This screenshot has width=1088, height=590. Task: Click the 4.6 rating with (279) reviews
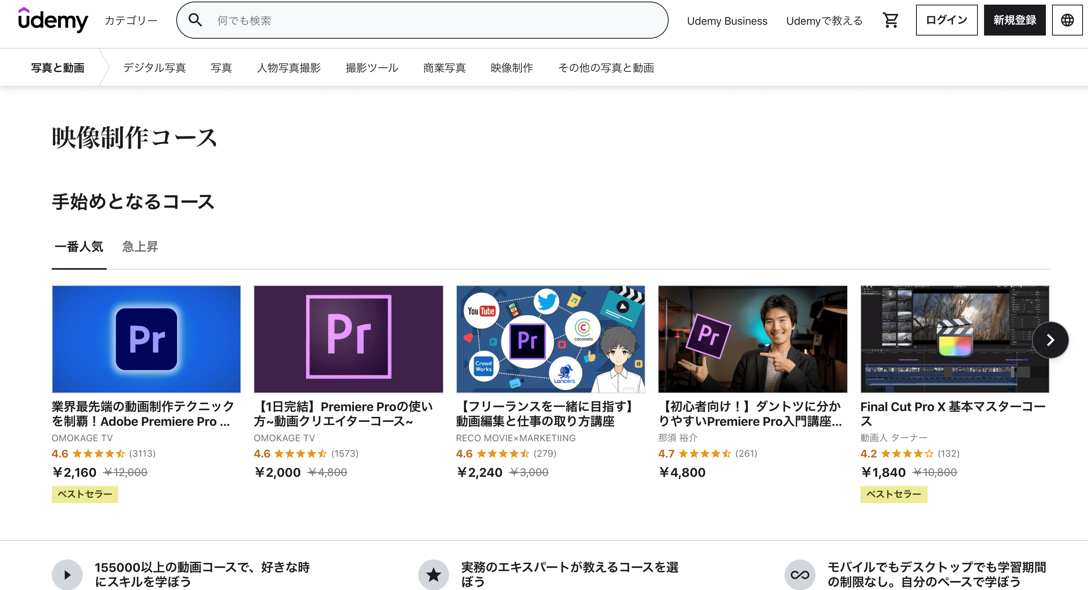tap(506, 454)
